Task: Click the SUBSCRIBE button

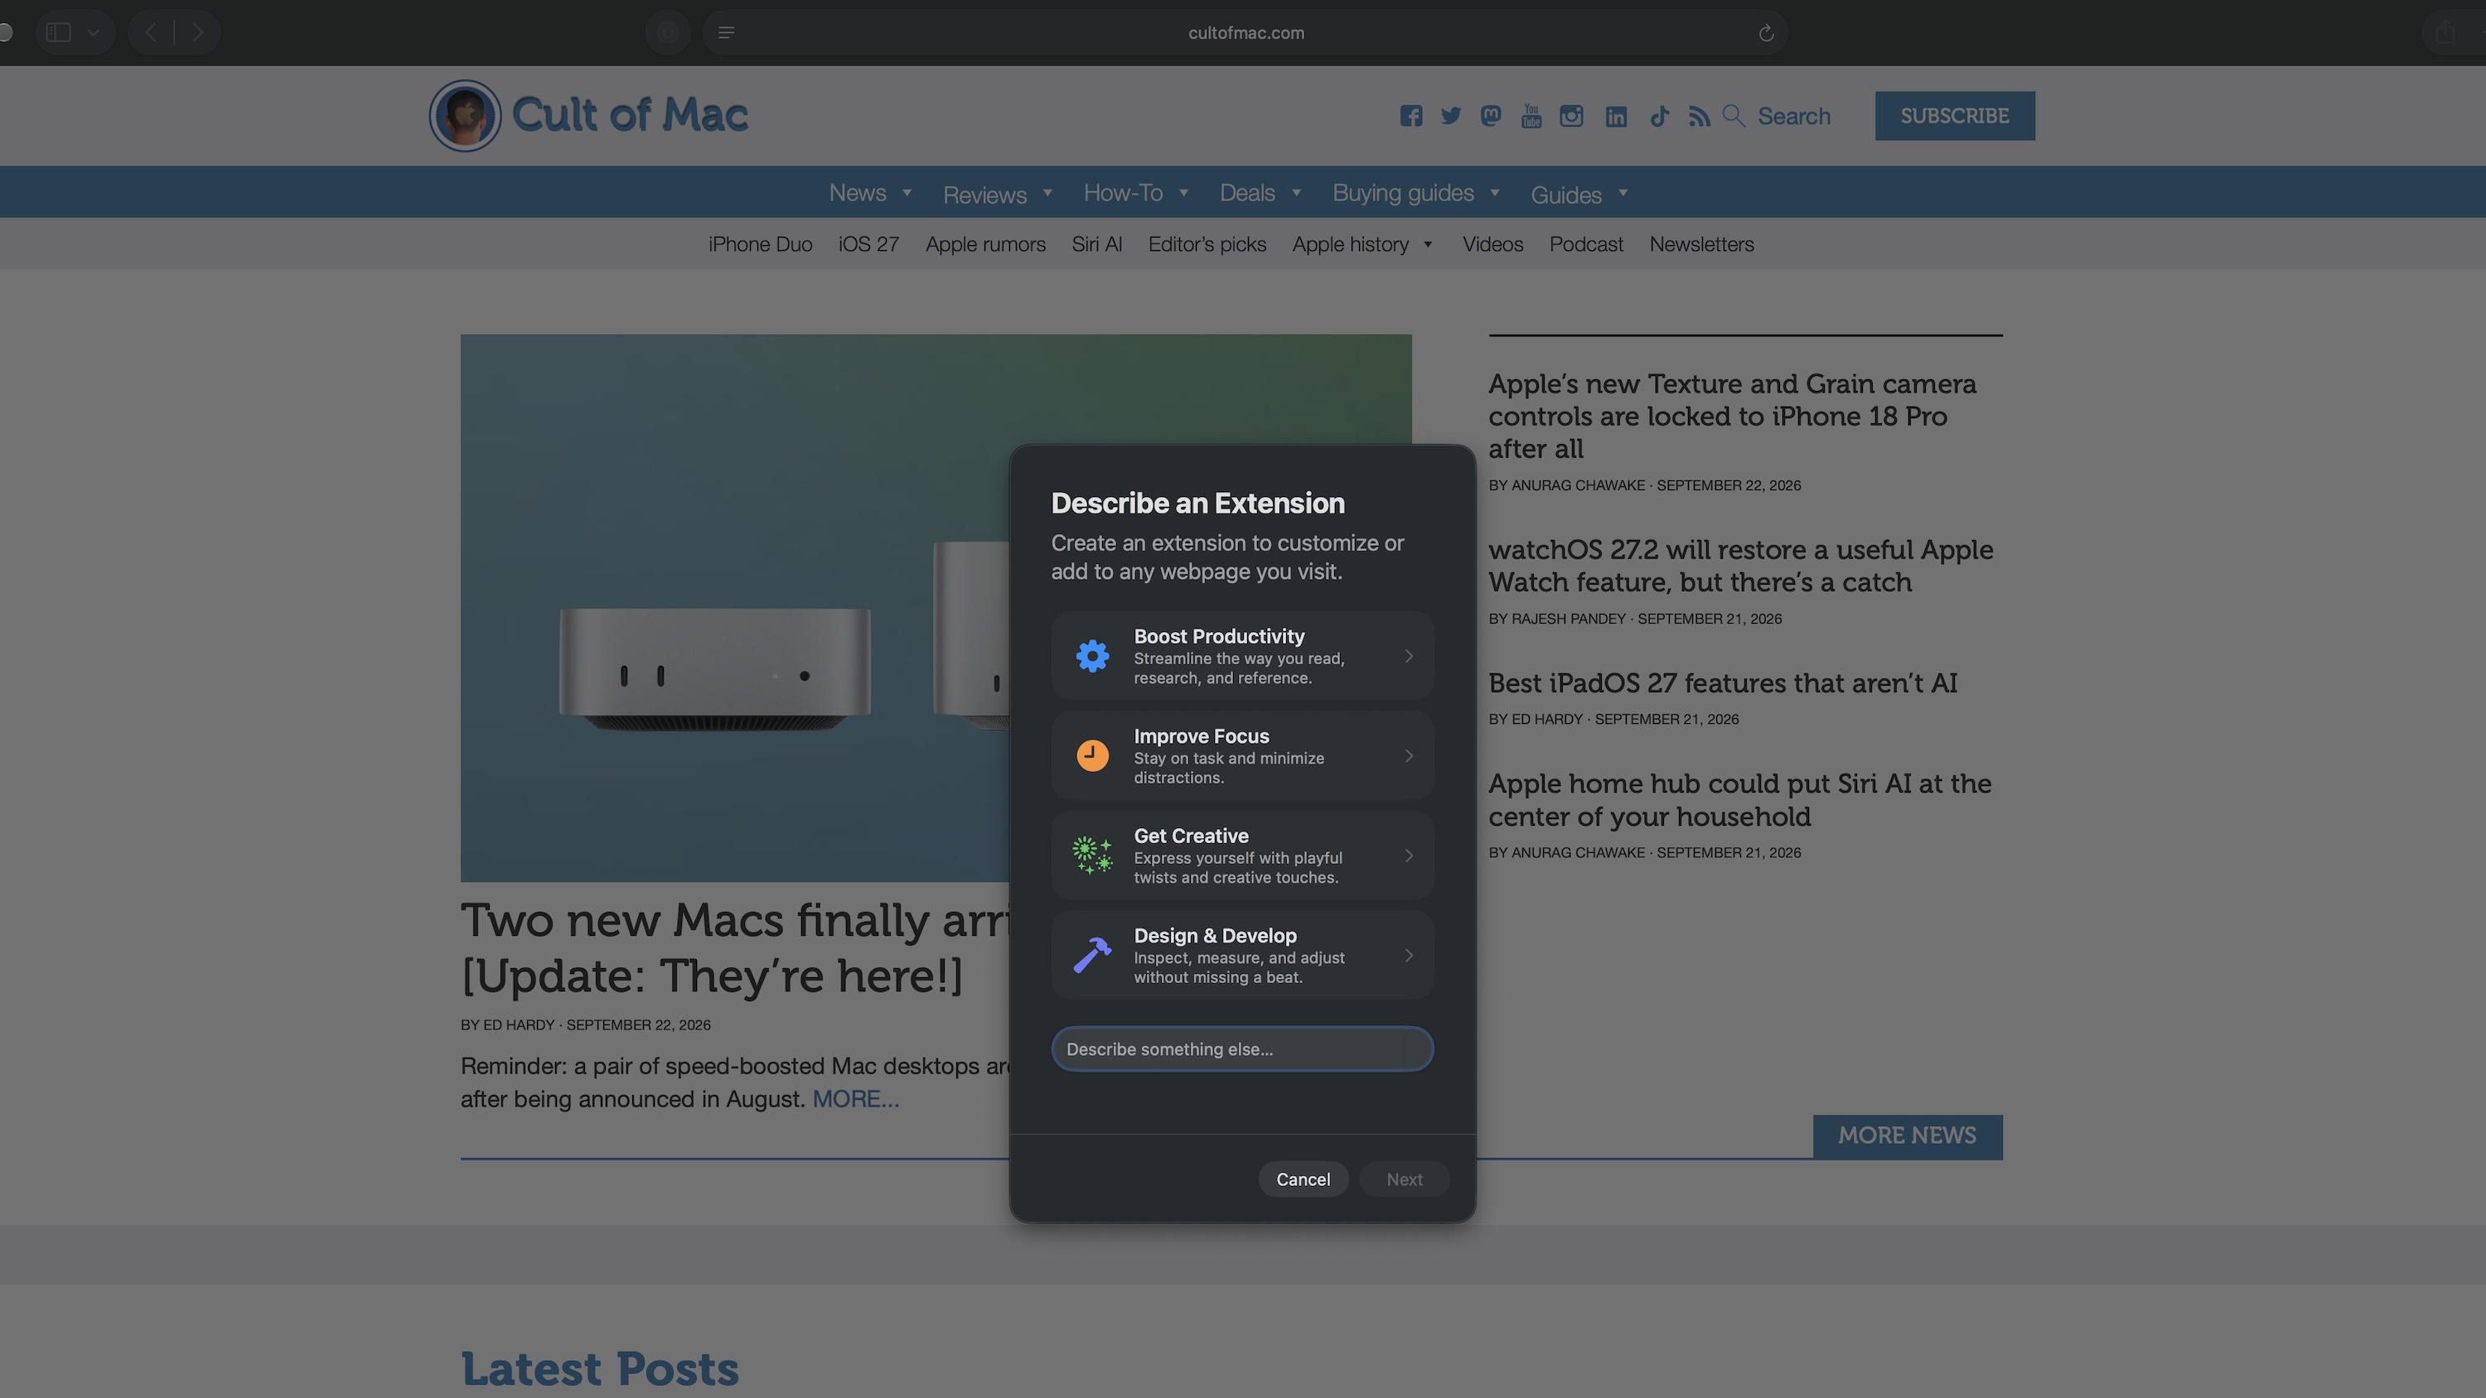Action: point(1955,116)
